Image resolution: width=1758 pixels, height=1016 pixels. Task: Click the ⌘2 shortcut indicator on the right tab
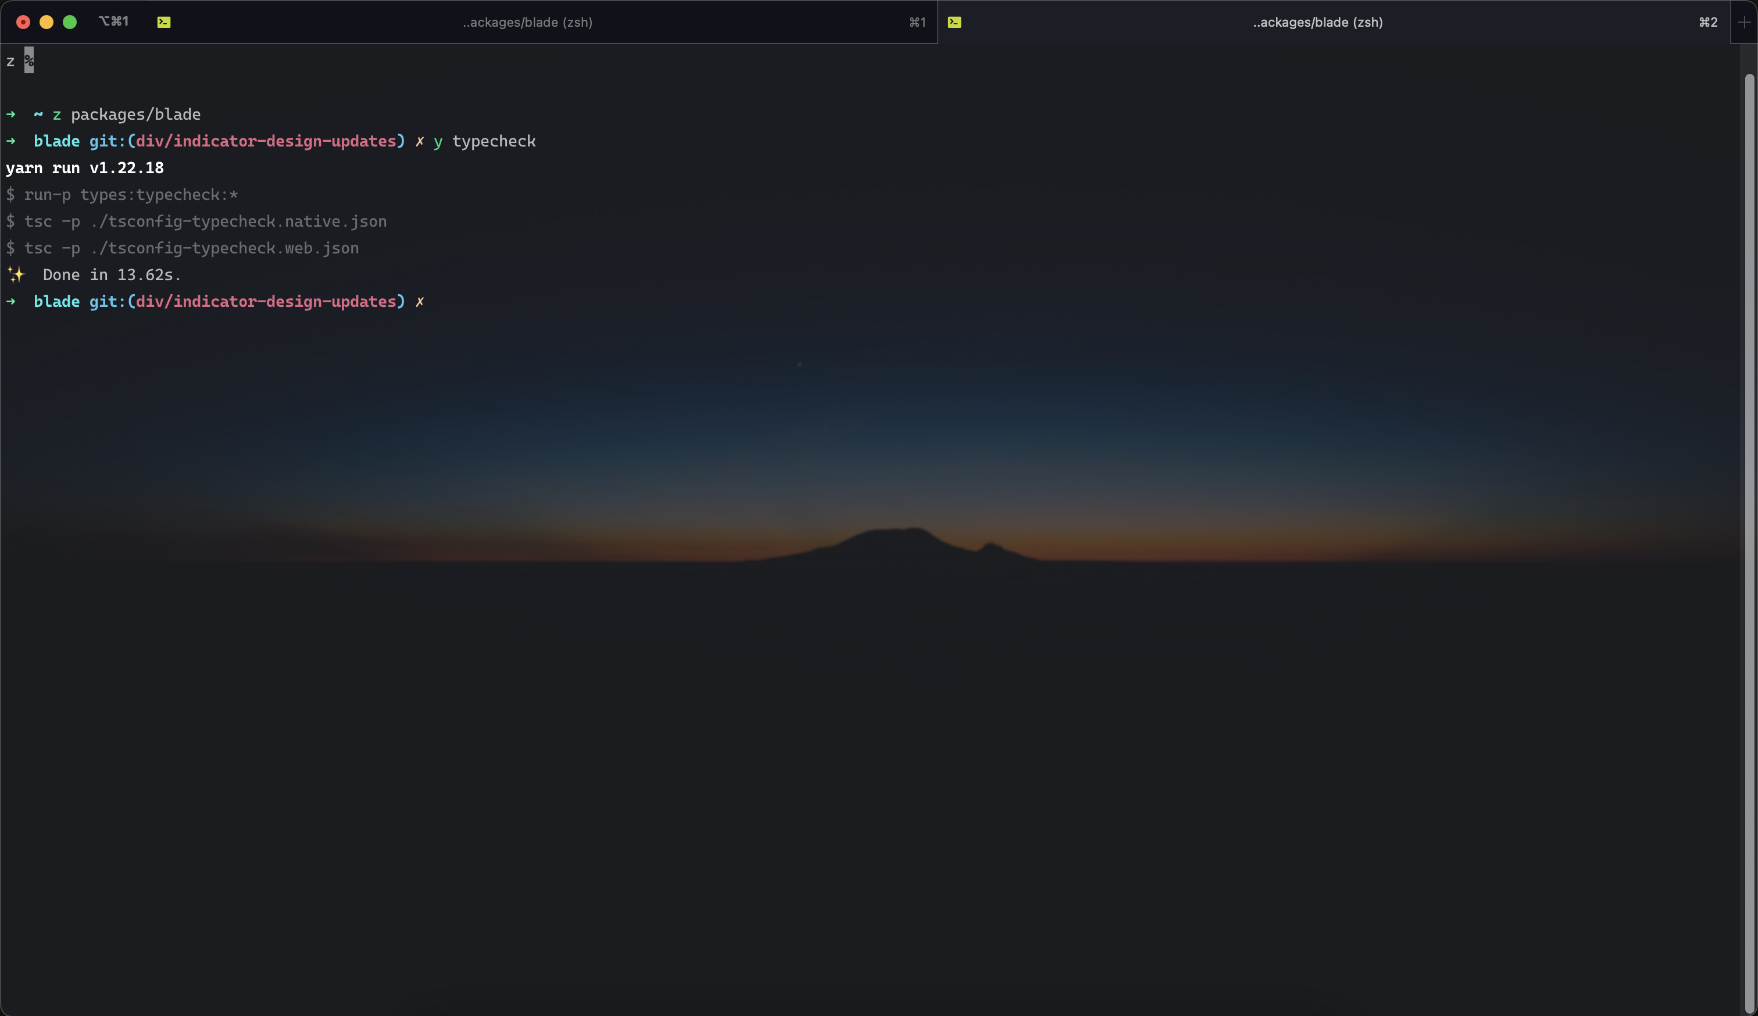pos(1708,22)
